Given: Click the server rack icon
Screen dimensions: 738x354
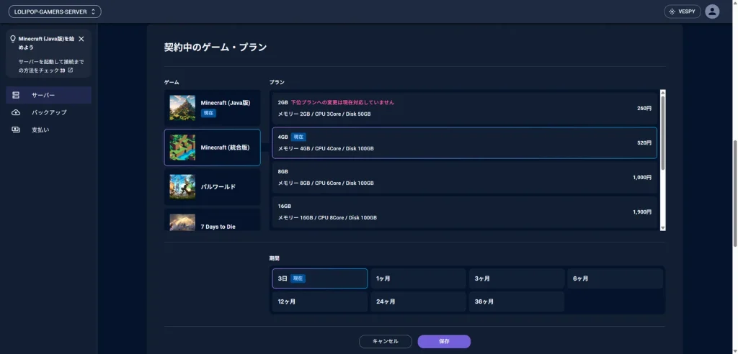Looking at the screenshot, I should coord(16,95).
